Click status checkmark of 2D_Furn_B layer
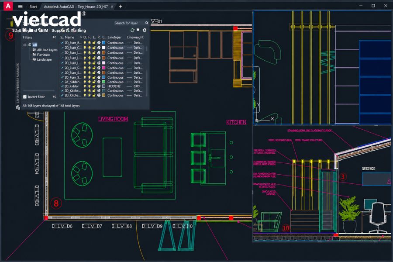 62,43
